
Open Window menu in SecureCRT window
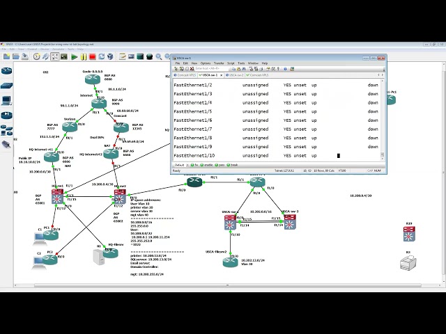tap(253, 63)
